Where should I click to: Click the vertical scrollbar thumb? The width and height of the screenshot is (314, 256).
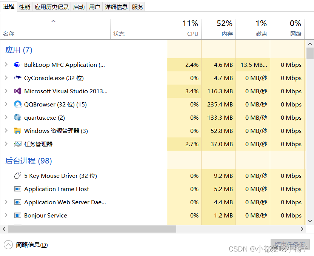tap(310, 53)
